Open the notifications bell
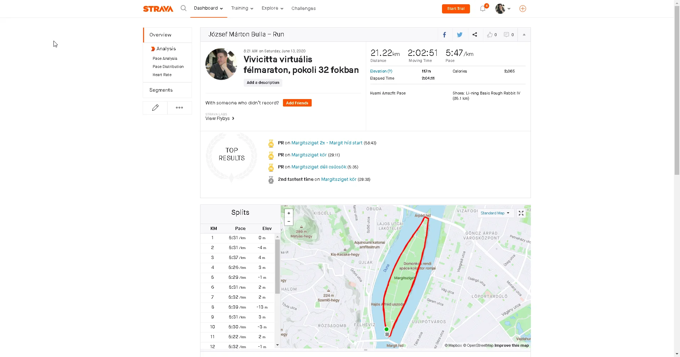 (x=482, y=8)
